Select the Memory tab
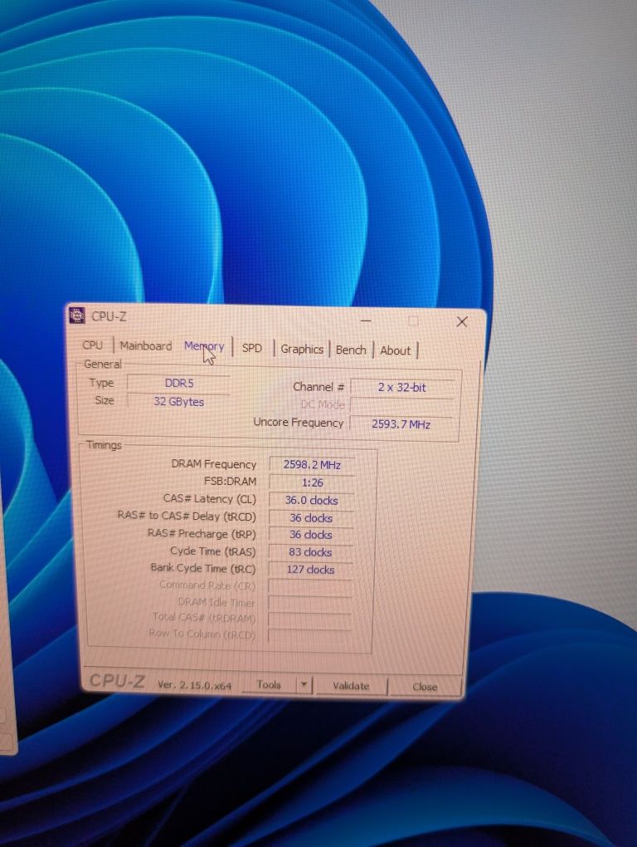 (x=204, y=346)
